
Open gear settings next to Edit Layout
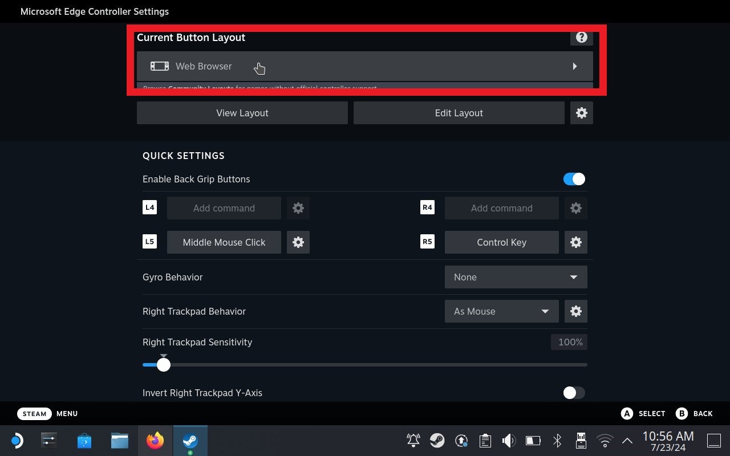pos(581,112)
